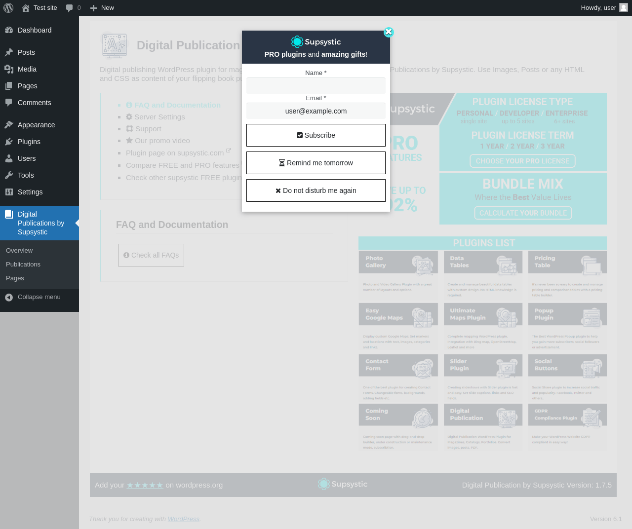
Task: Open the Easy Google Maps plugin card
Action: pyautogui.click(x=398, y=327)
